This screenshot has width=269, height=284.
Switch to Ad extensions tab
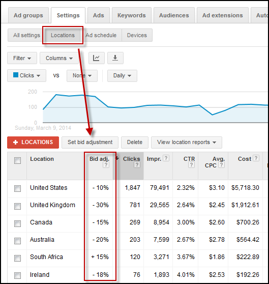(x=223, y=15)
